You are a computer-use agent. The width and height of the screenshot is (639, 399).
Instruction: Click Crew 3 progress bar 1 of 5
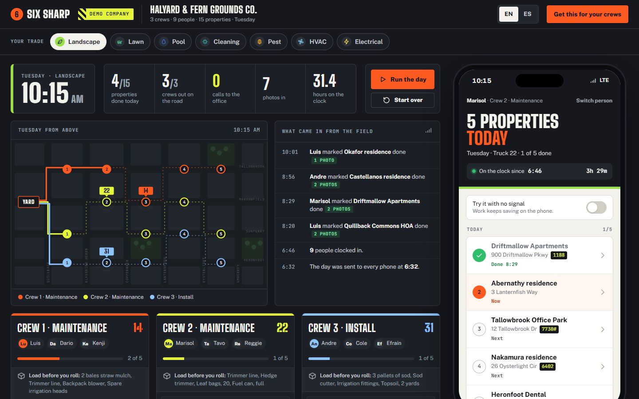(x=361, y=358)
